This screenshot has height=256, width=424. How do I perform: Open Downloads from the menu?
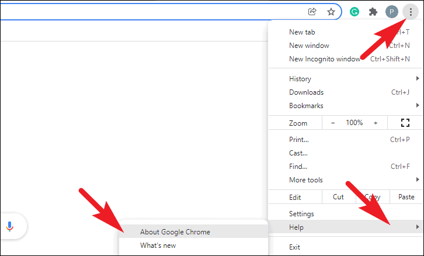pyautogui.click(x=346, y=92)
